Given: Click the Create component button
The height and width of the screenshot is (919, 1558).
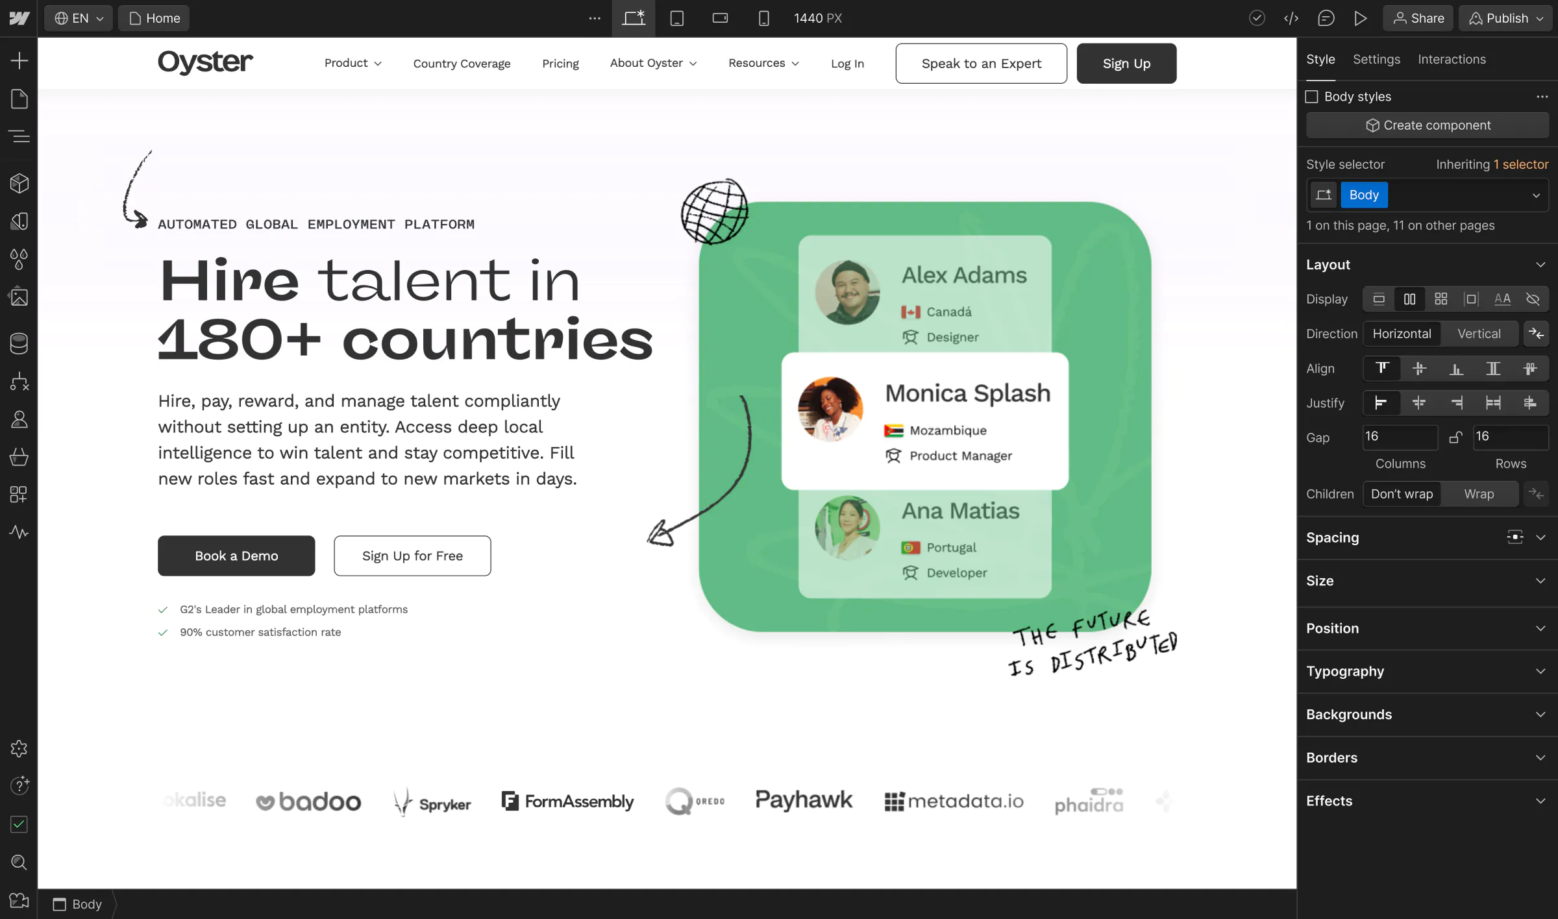Looking at the screenshot, I should 1427,125.
